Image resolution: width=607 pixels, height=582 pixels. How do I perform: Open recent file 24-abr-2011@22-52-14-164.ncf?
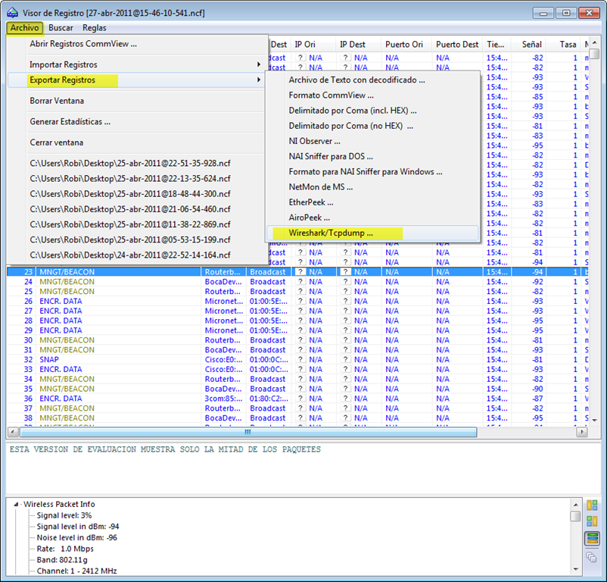pyautogui.click(x=130, y=255)
